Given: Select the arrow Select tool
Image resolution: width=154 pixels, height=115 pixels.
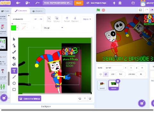Looking at the screenshot, I should click(14, 39).
